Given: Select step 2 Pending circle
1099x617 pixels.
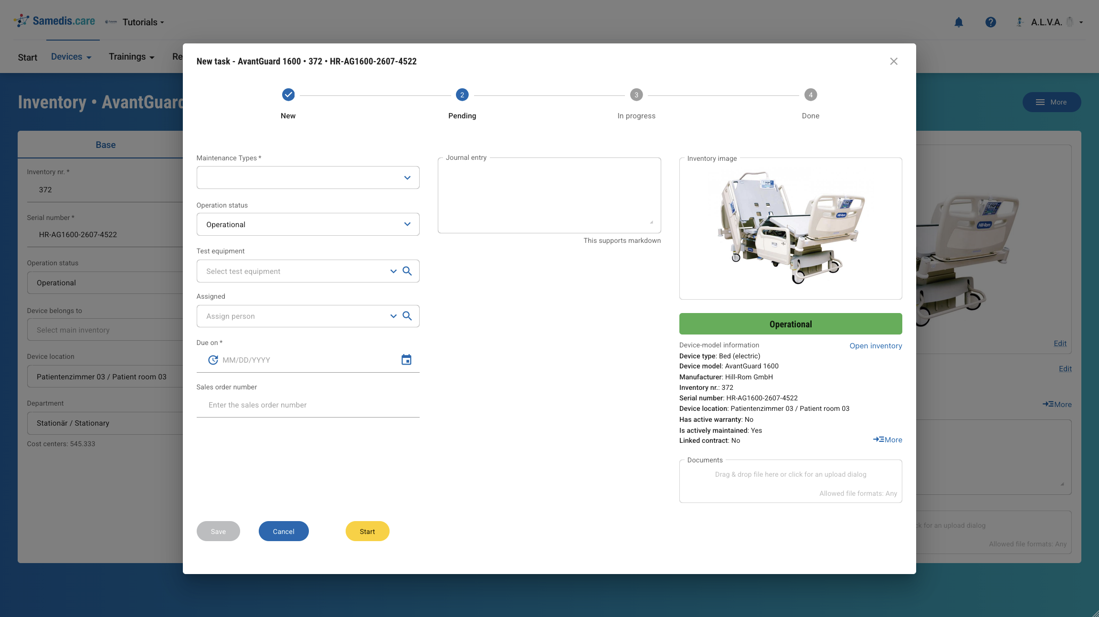Looking at the screenshot, I should pos(462,94).
